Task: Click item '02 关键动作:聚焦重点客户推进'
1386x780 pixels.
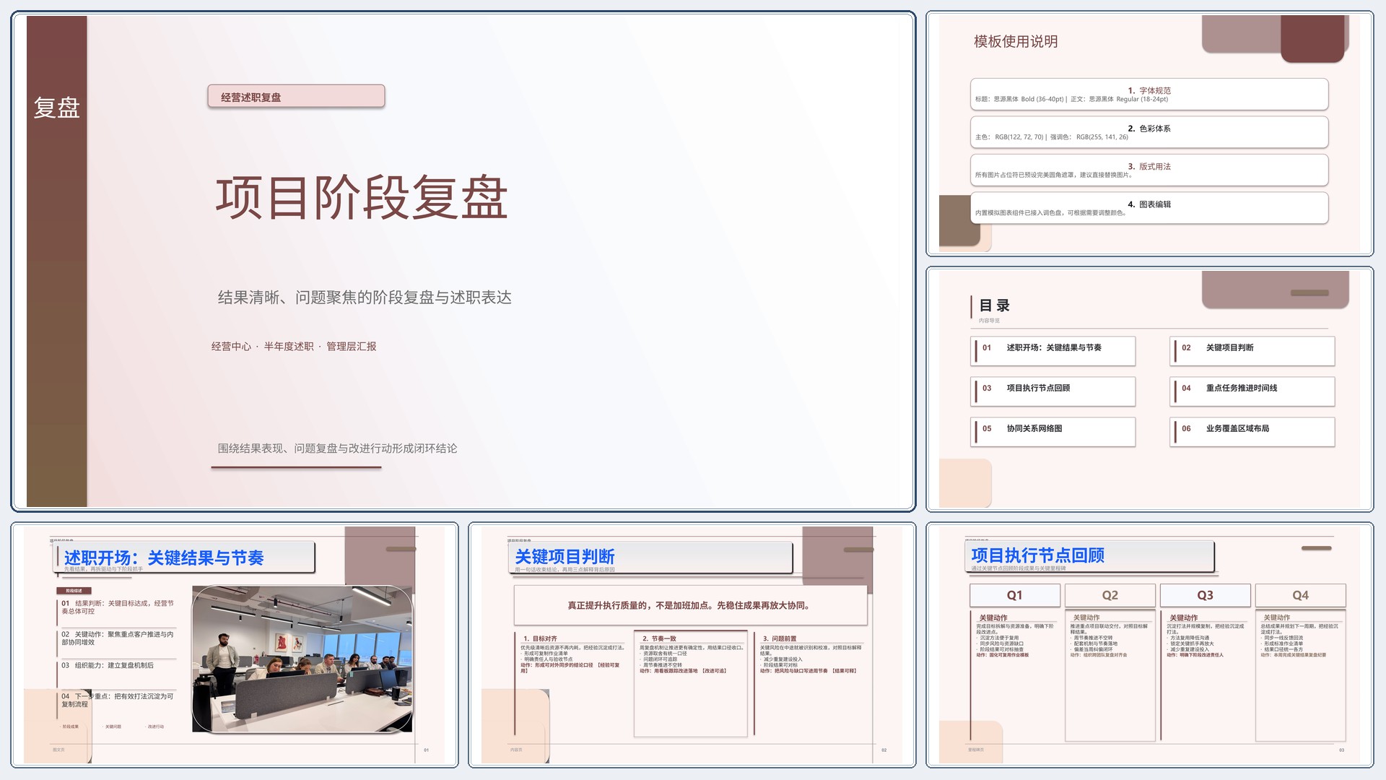Action: (118, 638)
